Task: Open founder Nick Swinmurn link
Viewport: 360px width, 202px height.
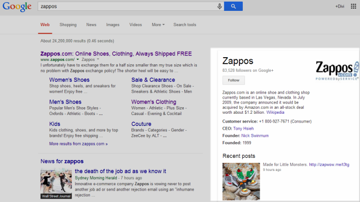Action: tap(255, 136)
